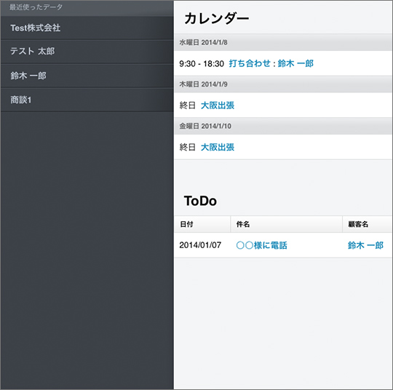Open Test株式会社 from recent data
The width and height of the screenshot is (393, 390).
tap(87, 28)
